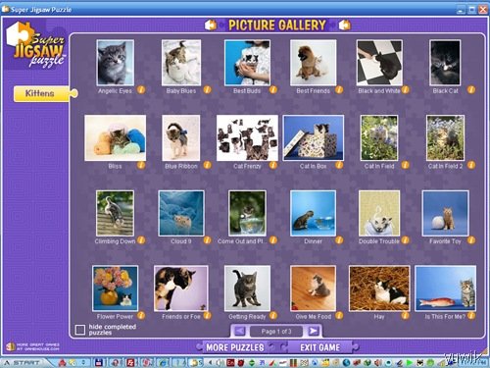
Task: Click the info icon beside Best Buds
Action: pyautogui.click(x=273, y=89)
